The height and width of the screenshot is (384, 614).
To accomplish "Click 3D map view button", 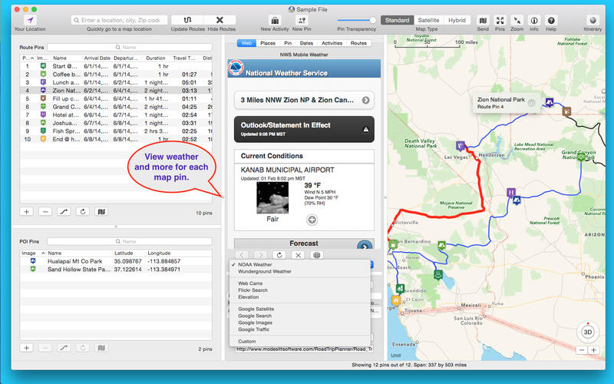I will pyautogui.click(x=588, y=332).
